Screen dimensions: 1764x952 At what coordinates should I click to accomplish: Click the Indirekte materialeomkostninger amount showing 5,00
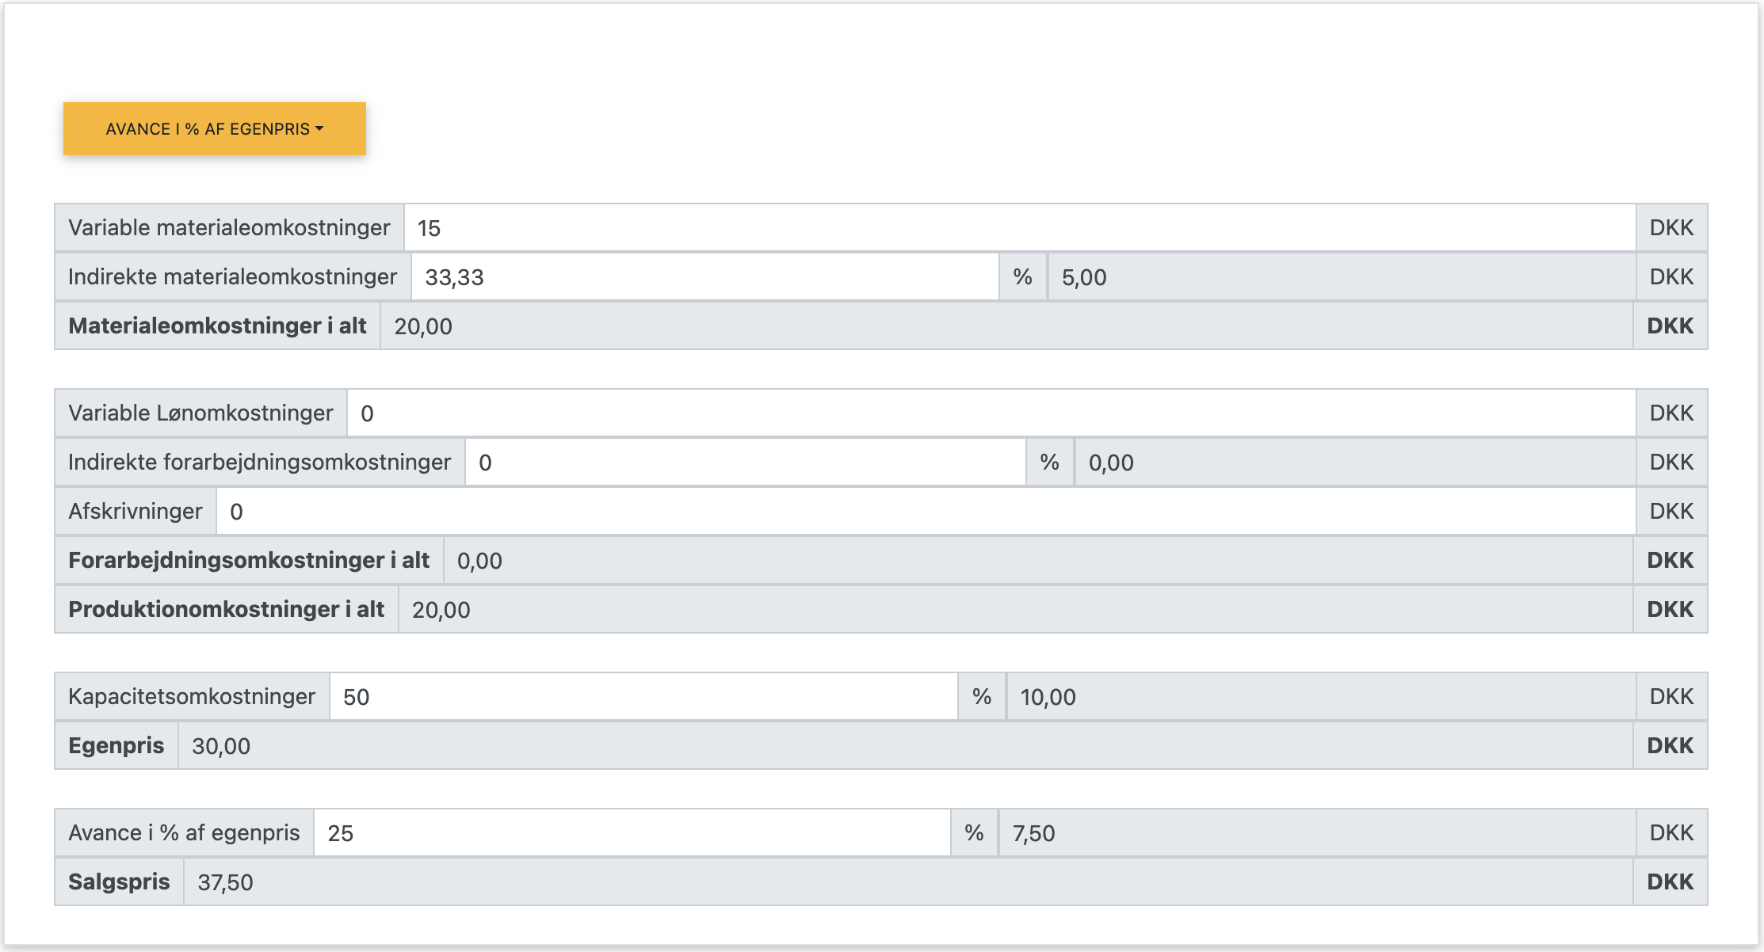[1341, 277]
